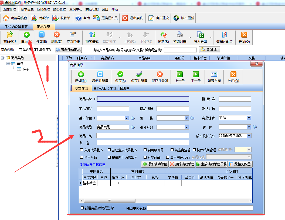The height and width of the screenshot is (220, 285).
Task: Click the 保存(S) green check icon
Action: coord(120,74)
